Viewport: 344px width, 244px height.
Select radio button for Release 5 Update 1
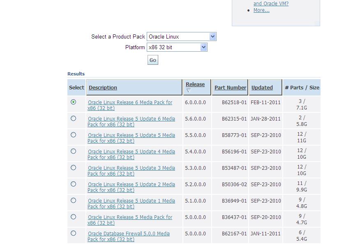73,201
